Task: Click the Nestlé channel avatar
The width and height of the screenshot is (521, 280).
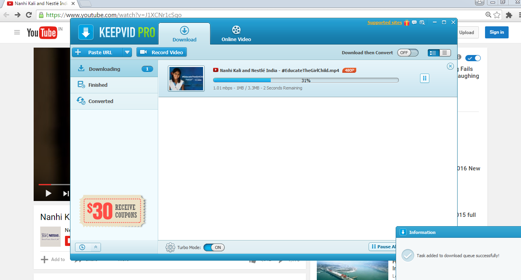Action: 50,237
